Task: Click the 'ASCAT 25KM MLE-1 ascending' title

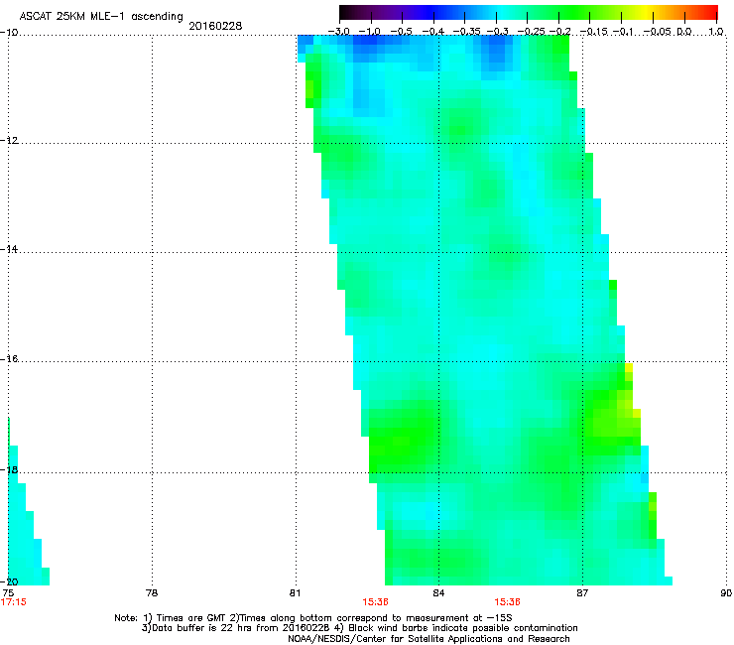Action: tap(101, 17)
